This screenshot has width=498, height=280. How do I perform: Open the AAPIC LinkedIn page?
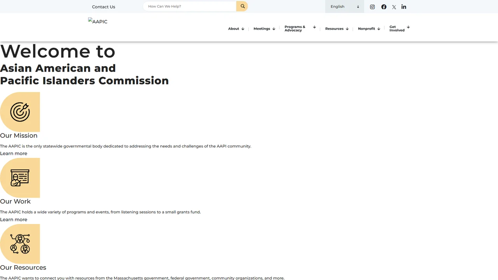404,7
